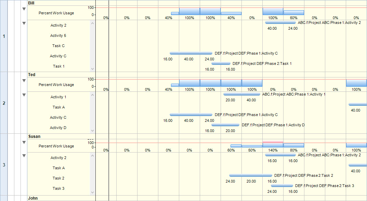Select row header number 3

coord(4,165)
